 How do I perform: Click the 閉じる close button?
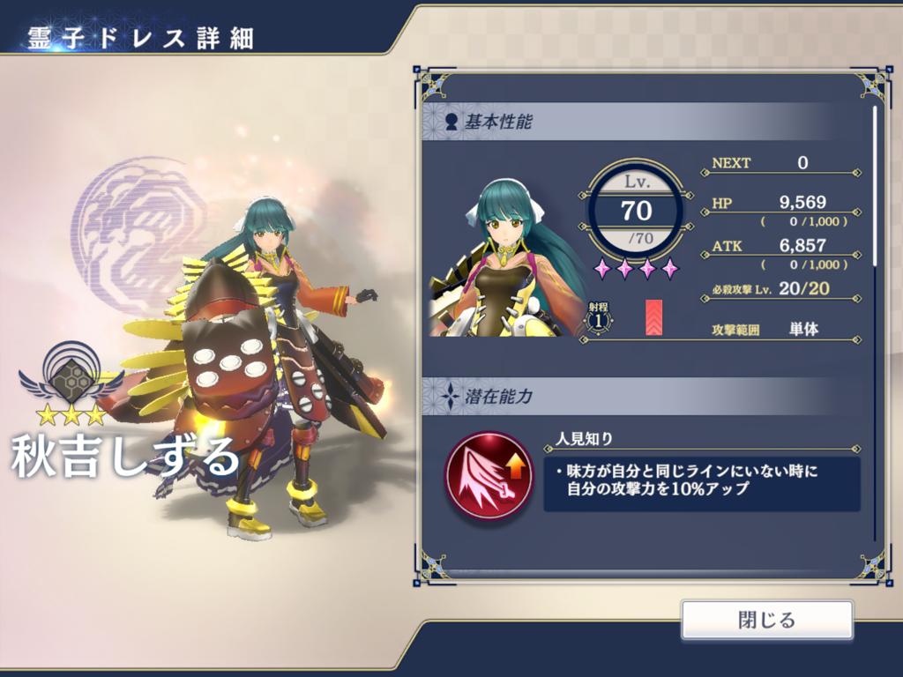pos(766,620)
